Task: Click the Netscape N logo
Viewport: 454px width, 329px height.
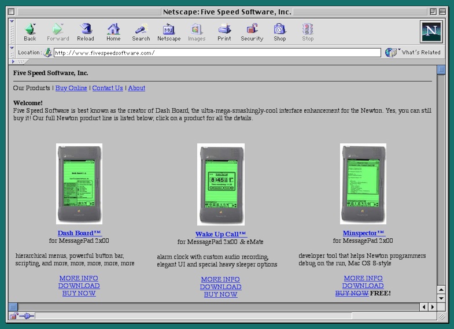Action: pyautogui.click(x=431, y=32)
